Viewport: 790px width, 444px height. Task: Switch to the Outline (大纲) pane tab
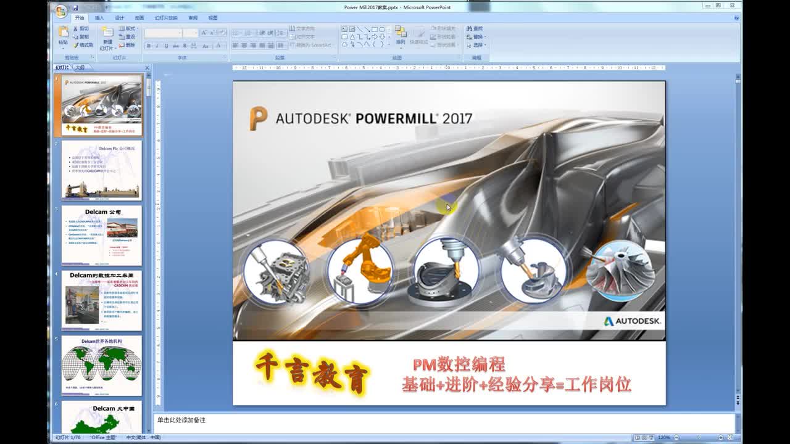(x=80, y=67)
